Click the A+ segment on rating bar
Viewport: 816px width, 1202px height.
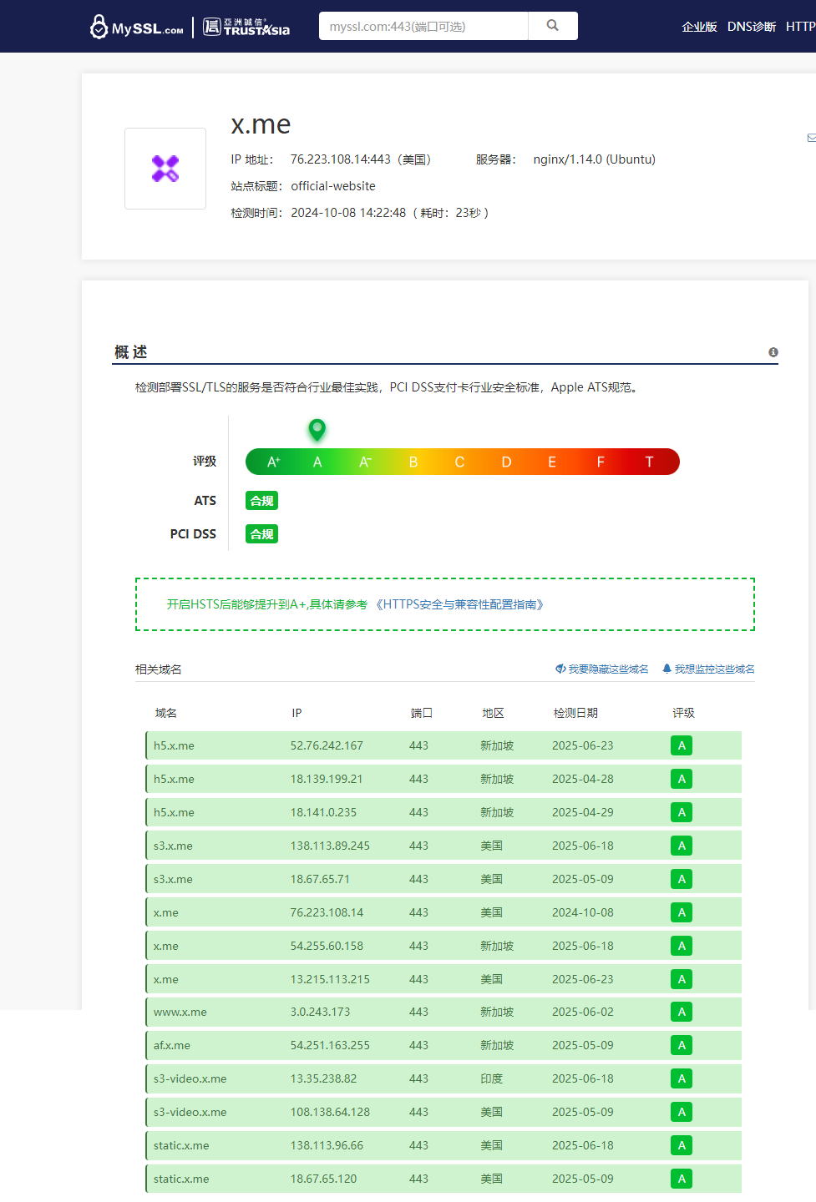tap(273, 462)
